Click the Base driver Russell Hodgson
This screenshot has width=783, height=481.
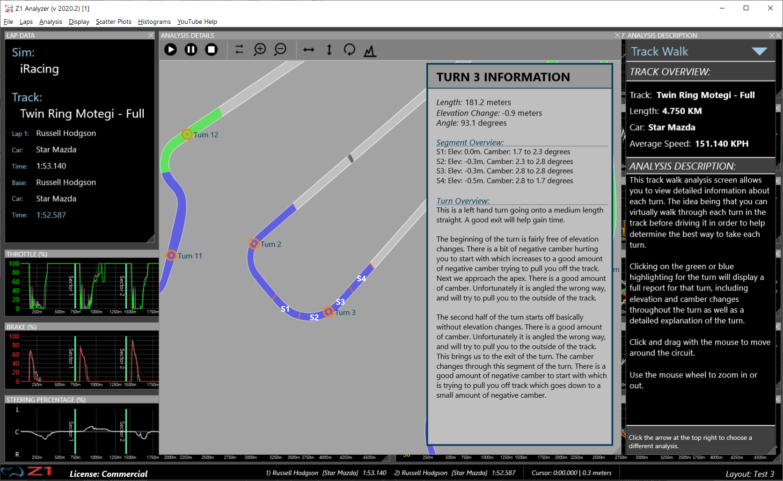[x=66, y=182]
